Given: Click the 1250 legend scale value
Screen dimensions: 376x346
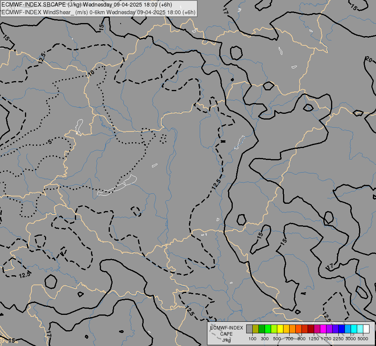Looking at the screenshot, I should 314,339.
